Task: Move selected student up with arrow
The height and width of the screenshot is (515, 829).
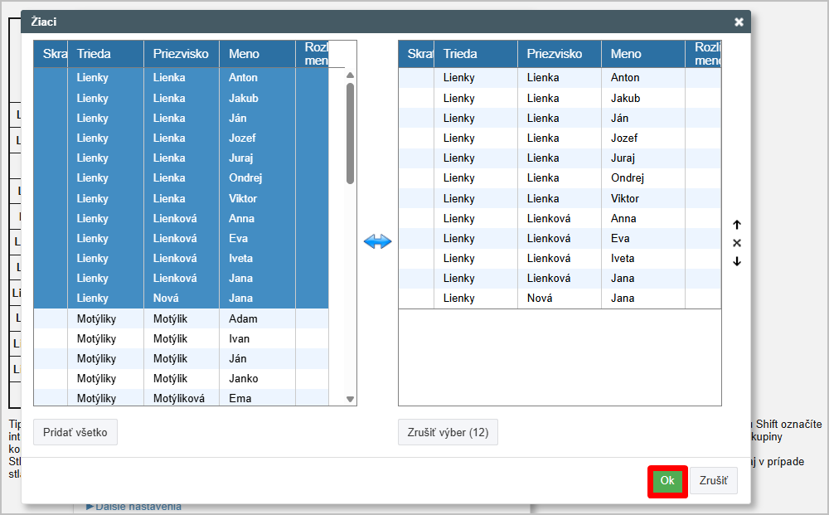Action: click(x=737, y=225)
